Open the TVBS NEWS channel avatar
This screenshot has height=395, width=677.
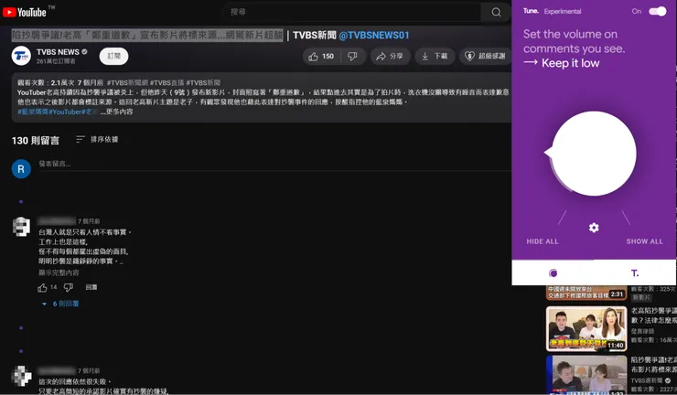point(21,56)
